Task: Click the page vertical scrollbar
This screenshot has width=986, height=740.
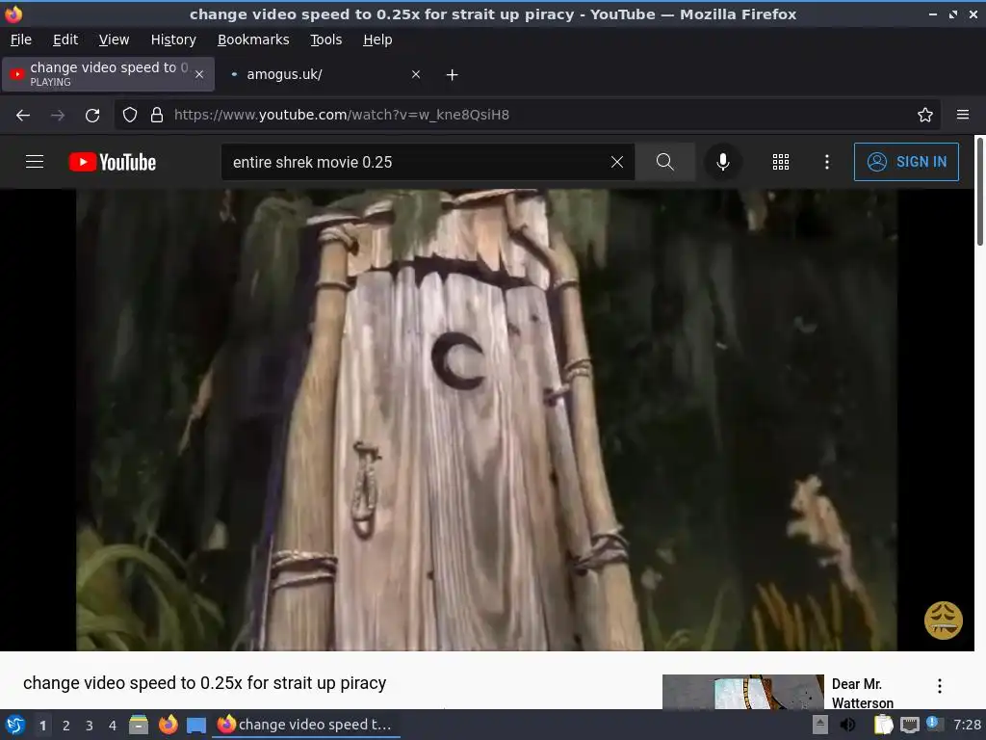Action: point(979,192)
